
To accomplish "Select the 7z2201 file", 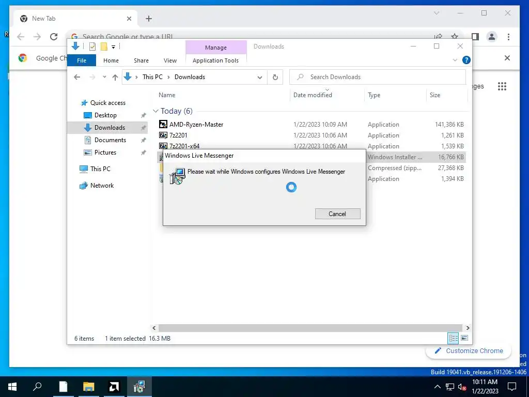I will click(x=178, y=135).
